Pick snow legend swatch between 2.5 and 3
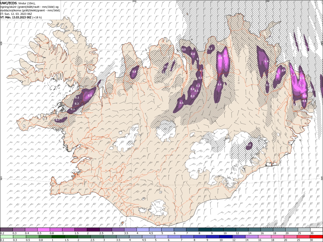 105,230
